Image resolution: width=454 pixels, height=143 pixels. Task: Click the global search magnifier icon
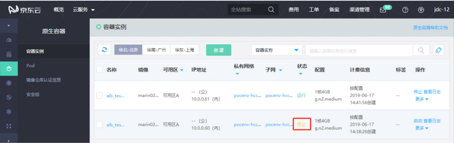click(271, 9)
